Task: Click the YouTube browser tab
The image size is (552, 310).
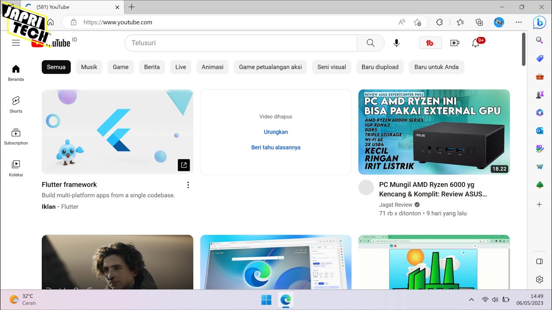Action: [x=71, y=7]
